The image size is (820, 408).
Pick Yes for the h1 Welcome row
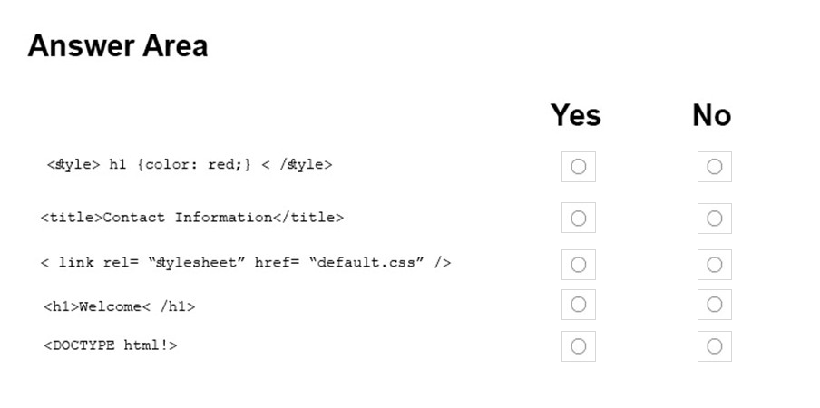(x=578, y=305)
